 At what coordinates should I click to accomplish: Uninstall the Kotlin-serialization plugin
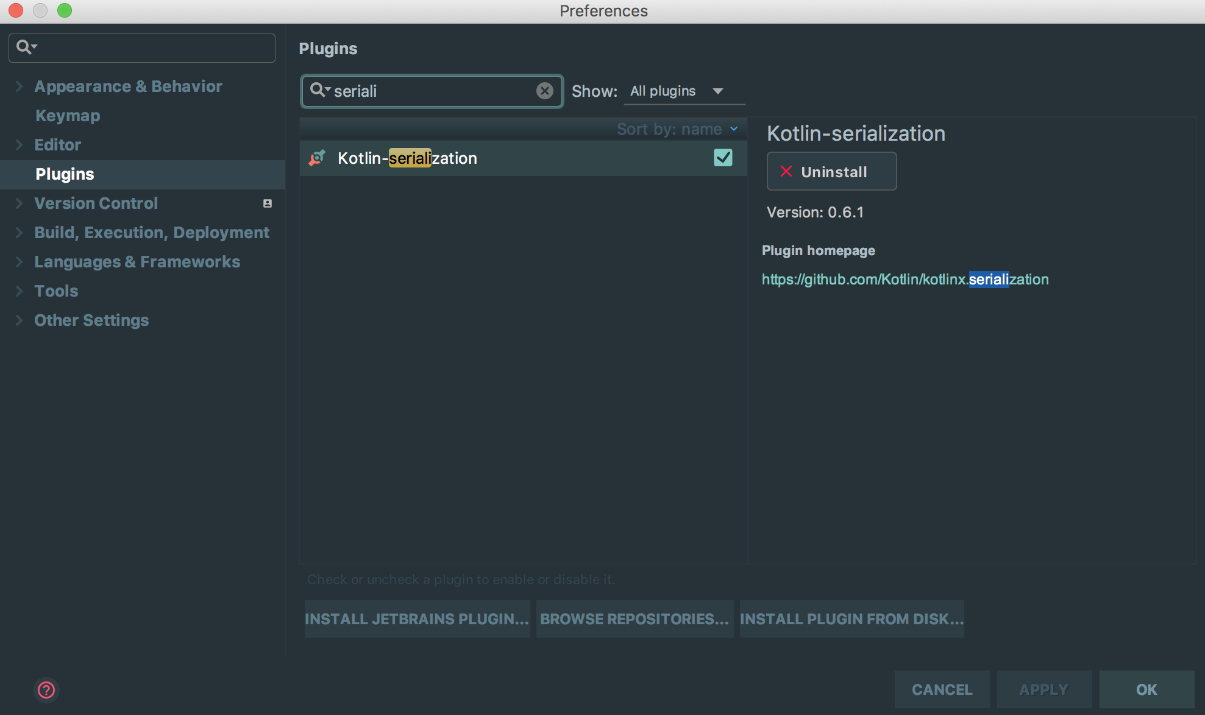tap(831, 172)
